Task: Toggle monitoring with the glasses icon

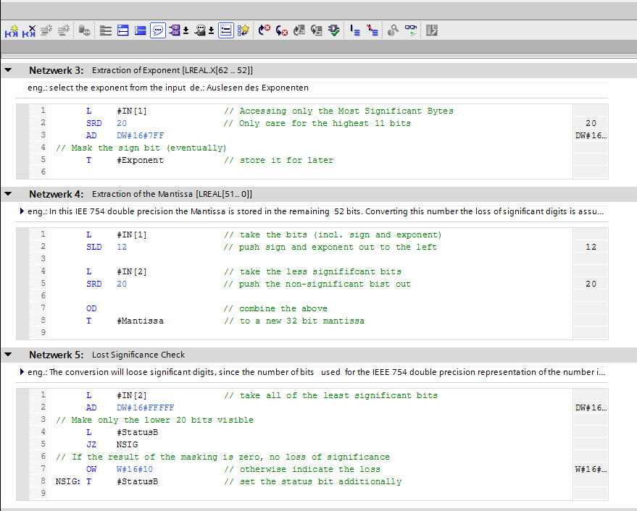Action: [411, 30]
